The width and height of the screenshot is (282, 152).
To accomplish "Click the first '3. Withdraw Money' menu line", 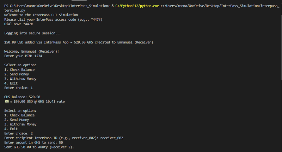I will 20,79.
